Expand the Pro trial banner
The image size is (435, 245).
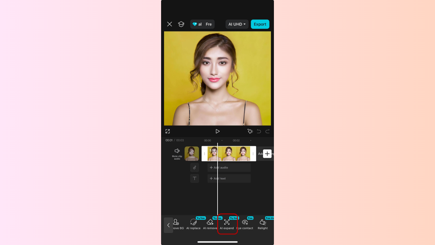pos(202,24)
